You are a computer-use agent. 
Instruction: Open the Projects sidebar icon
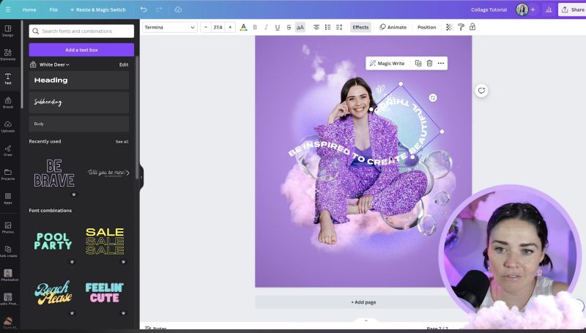coord(8,174)
